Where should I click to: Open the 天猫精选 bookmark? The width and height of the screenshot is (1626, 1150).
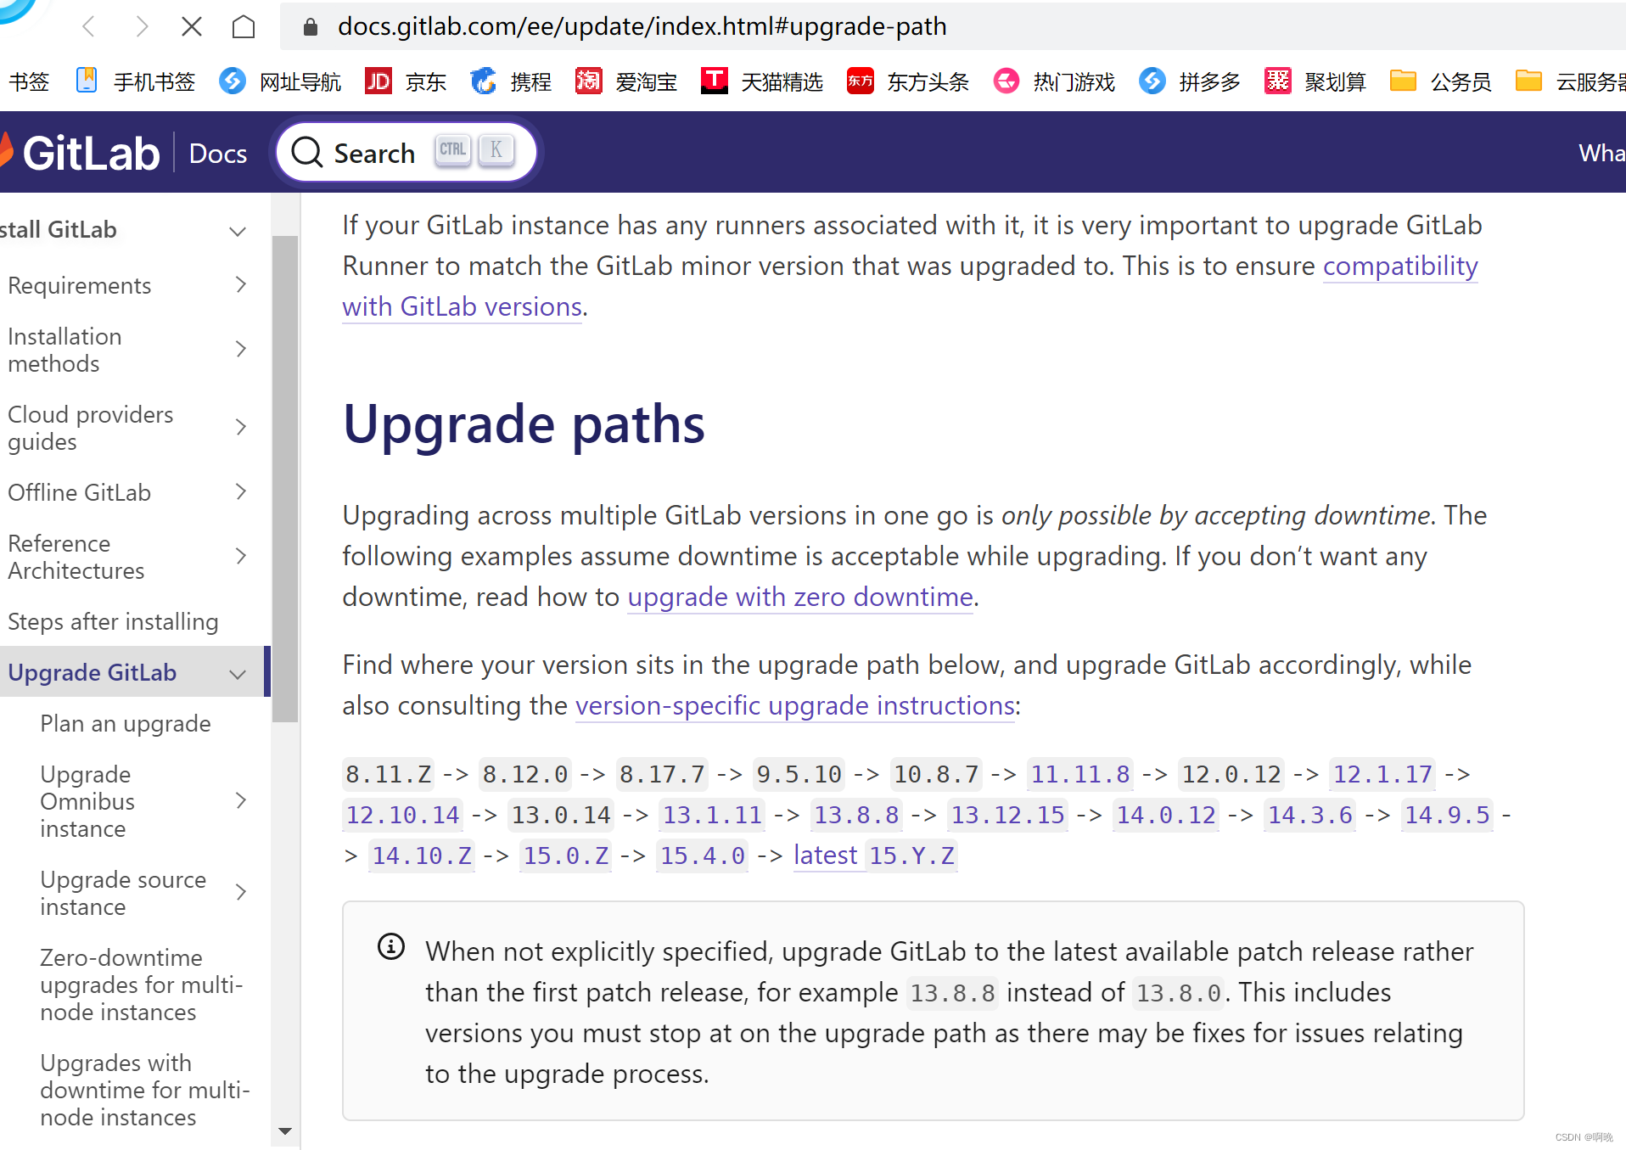[x=762, y=81]
